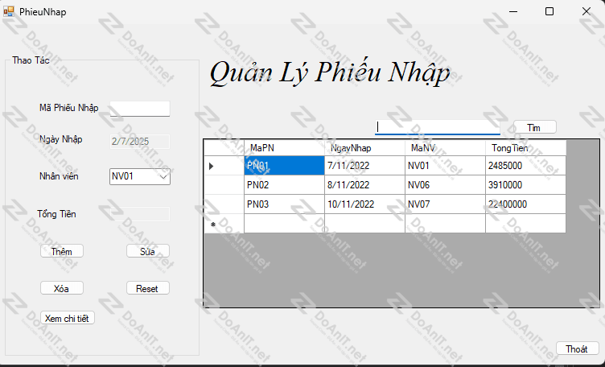Click the search text box next to Tìm

(438, 127)
